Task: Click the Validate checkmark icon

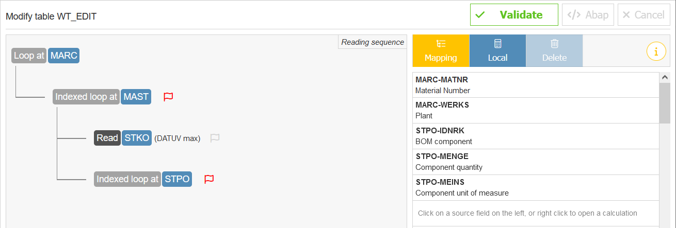Action: coord(480,15)
